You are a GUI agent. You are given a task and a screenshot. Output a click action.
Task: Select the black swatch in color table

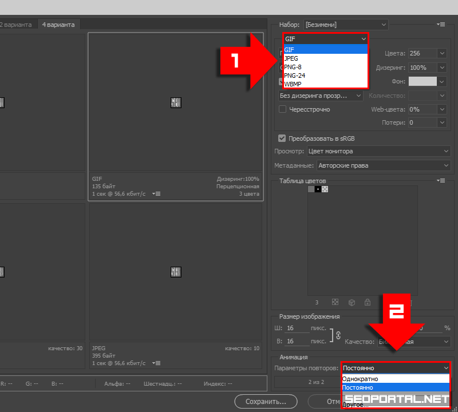318,189
